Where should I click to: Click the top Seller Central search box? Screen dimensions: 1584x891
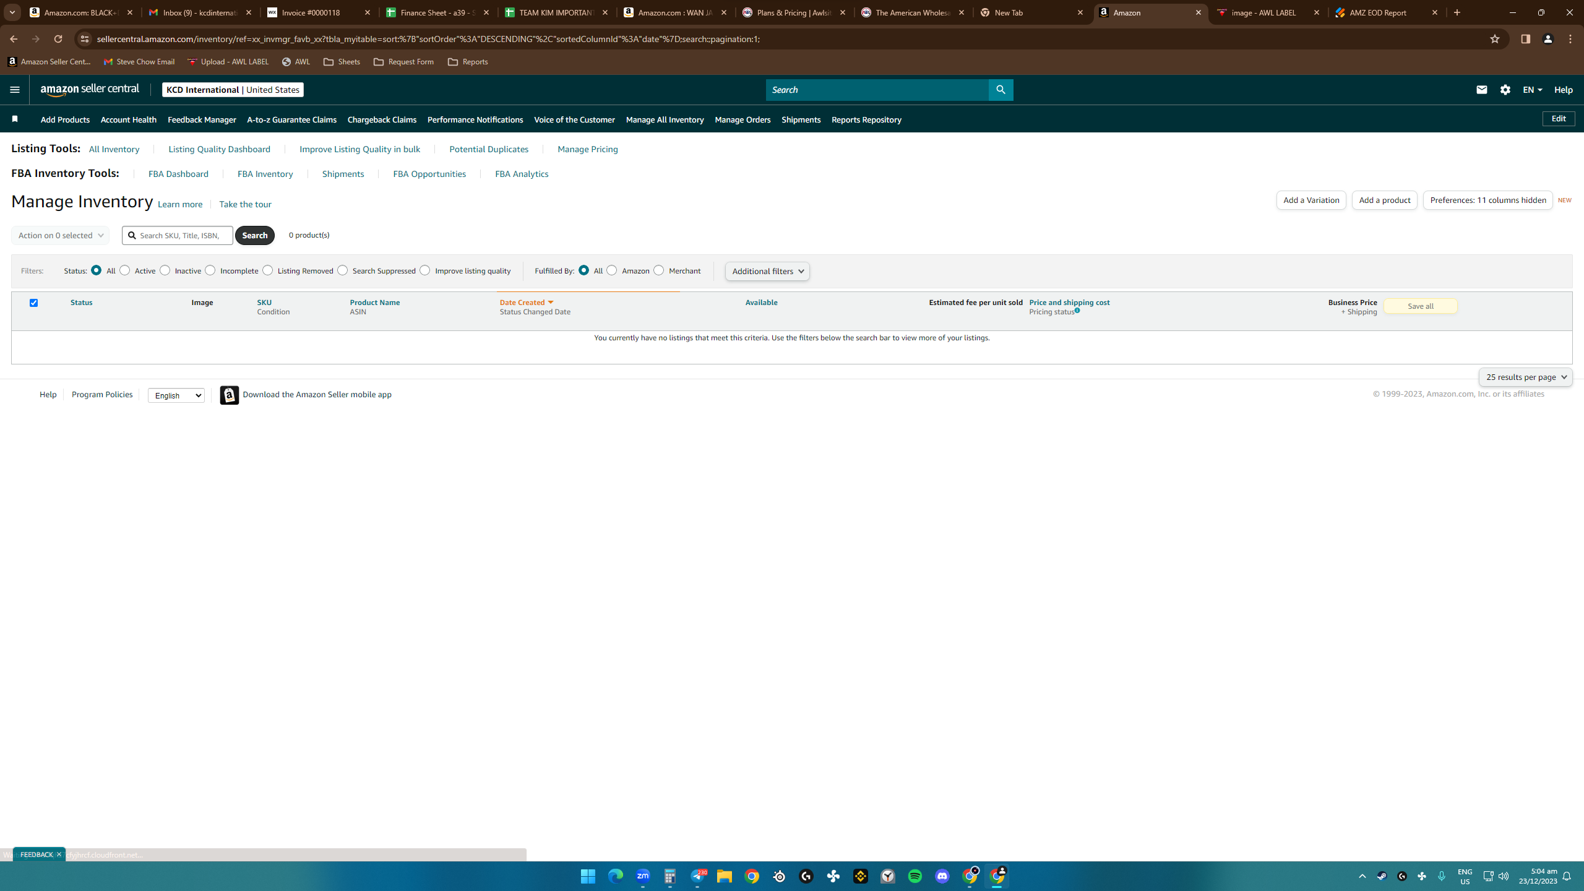[x=877, y=90]
